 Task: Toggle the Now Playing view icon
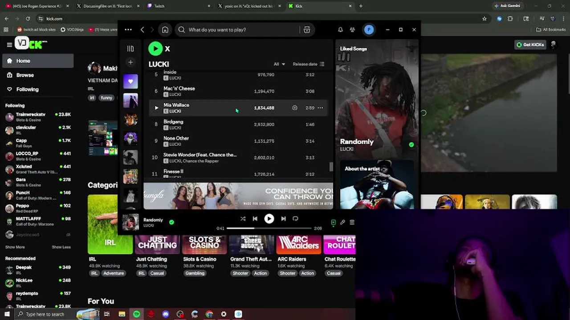point(333,222)
